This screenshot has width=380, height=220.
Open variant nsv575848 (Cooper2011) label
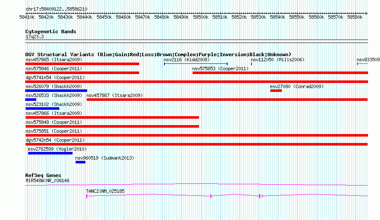54,122
